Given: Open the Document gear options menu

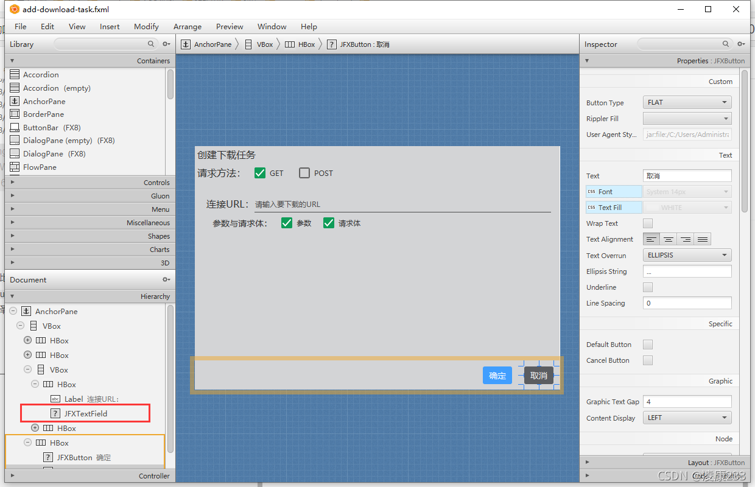Looking at the screenshot, I should pyautogui.click(x=166, y=279).
